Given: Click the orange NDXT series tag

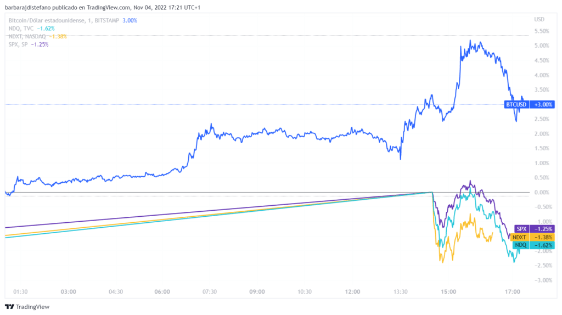Looking at the screenshot, I should pyautogui.click(x=519, y=237).
